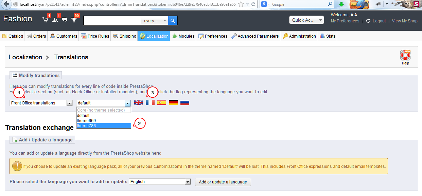
Task: Select 'default' in the theme list
Action: pos(104,116)
